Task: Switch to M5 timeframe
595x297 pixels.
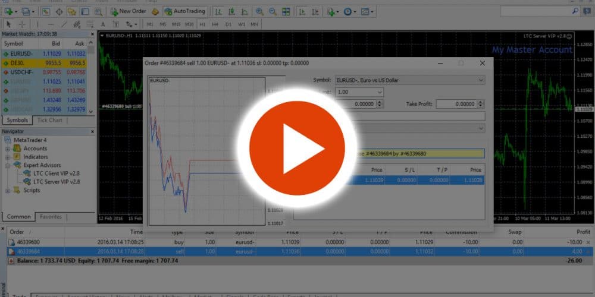Action: coord(163,24)
